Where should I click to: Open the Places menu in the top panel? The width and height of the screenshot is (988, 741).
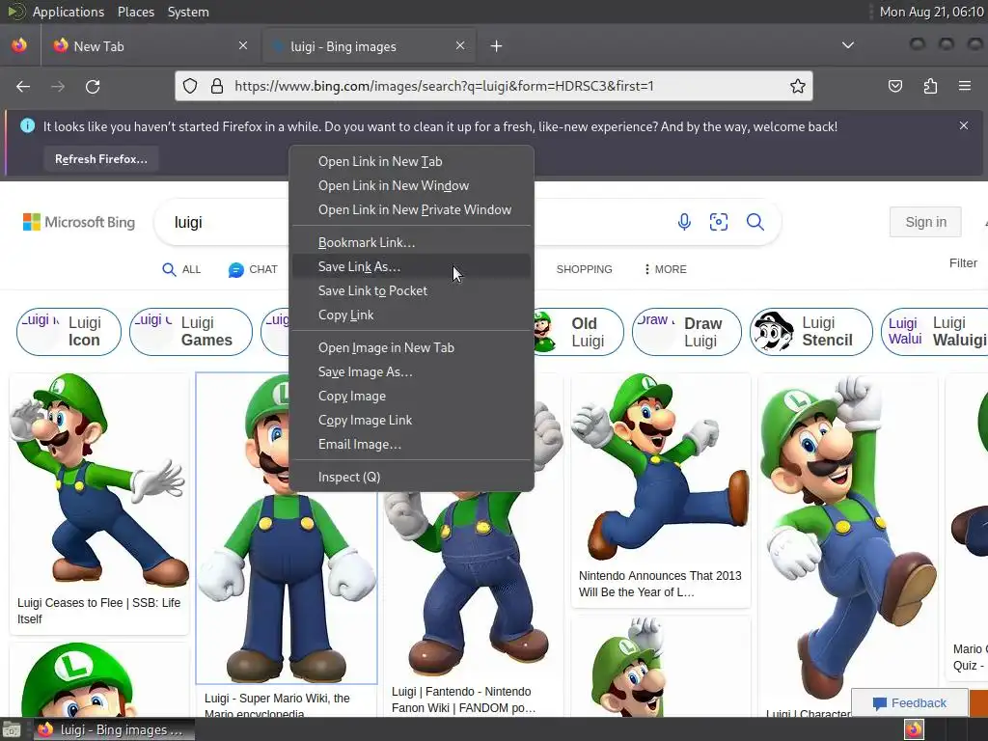point(135,12)
